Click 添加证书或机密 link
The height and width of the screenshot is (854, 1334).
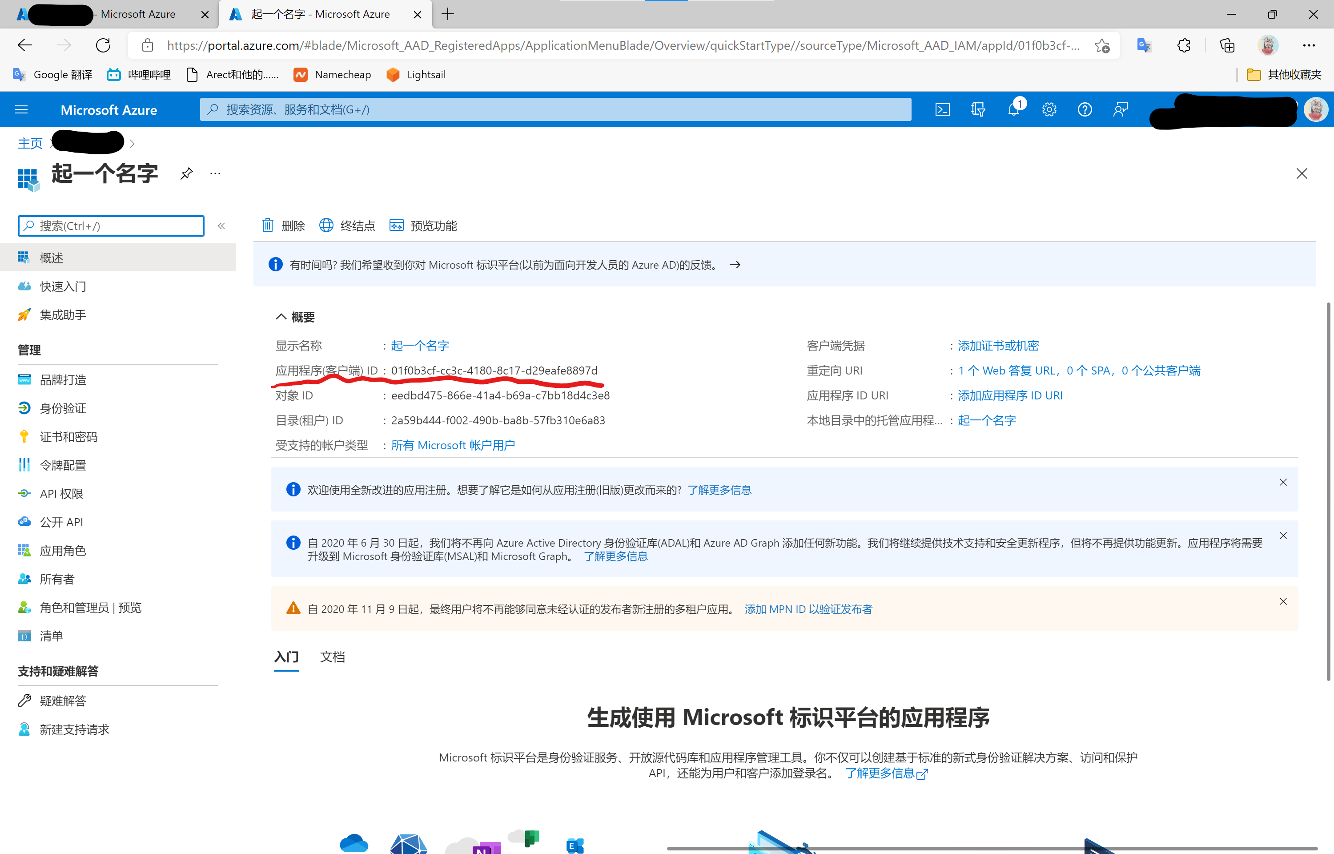pos(998,346)
